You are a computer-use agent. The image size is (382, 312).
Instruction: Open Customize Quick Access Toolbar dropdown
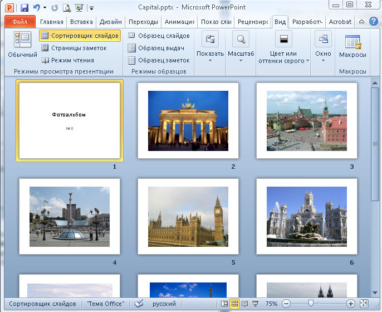coord(91,8)
